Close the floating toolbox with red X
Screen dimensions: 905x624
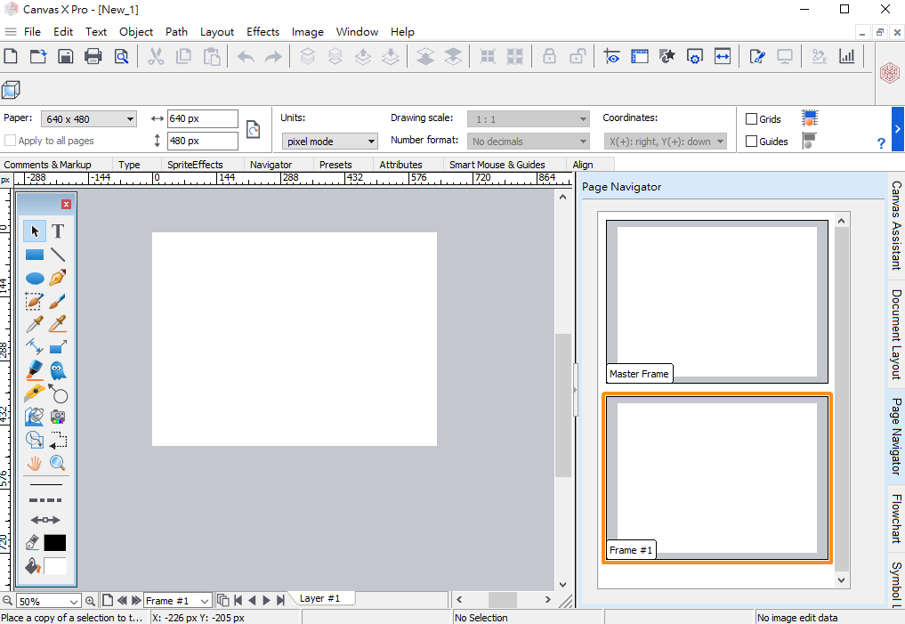pos(67,205)
